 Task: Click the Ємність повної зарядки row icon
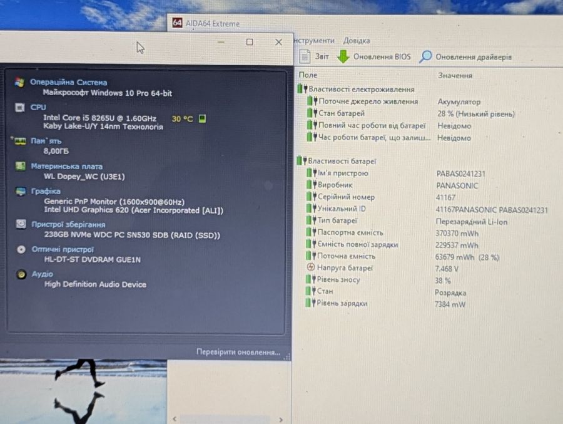pos(311,244)
